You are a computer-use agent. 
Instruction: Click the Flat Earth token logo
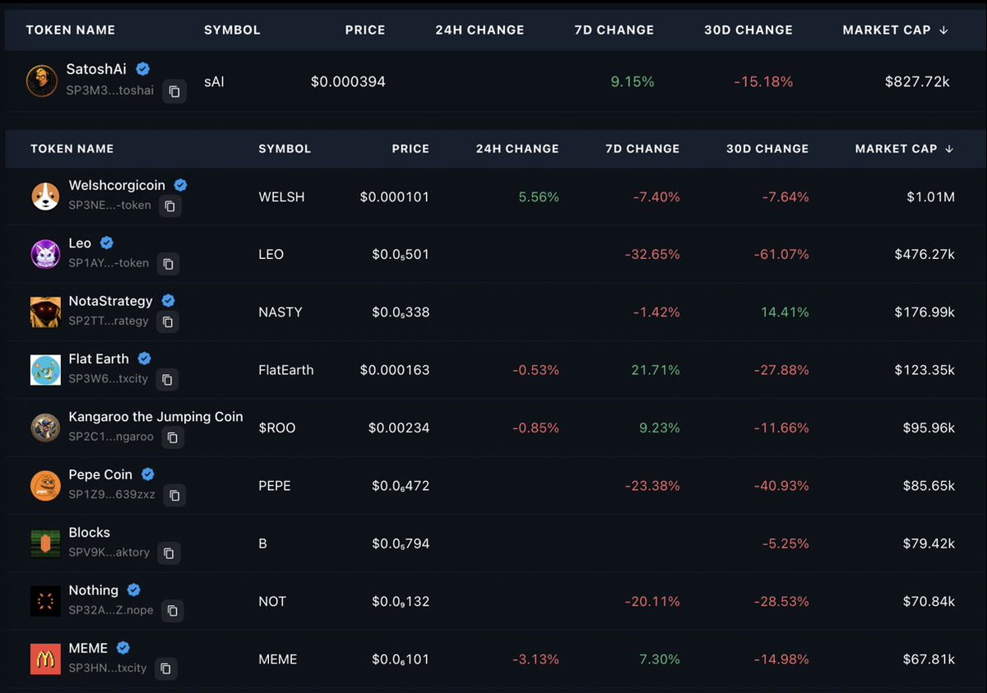[x=45, y=370]
